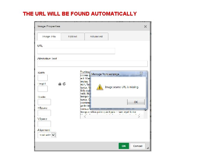Viewport: 212px width, 159px height.
Task: Click the VSpace input box
Action: [x=44, y=124]
